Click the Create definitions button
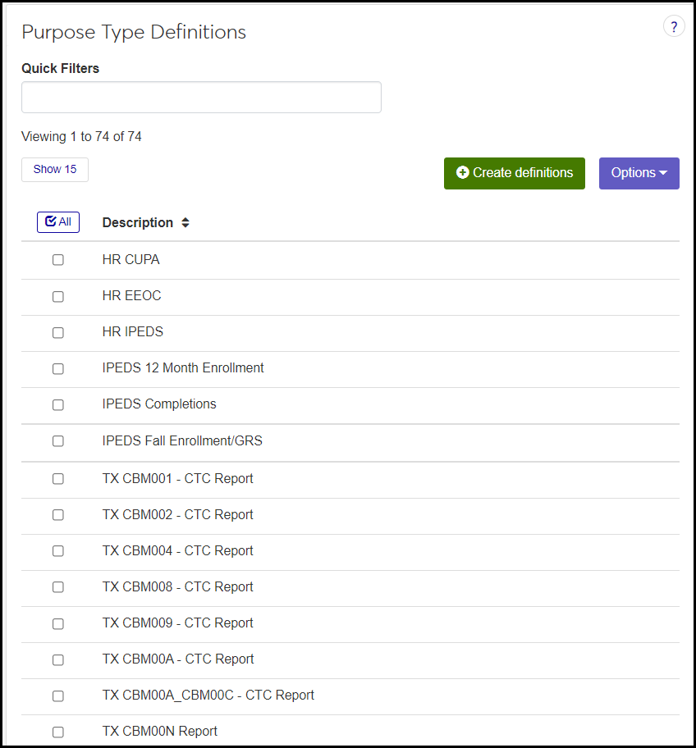This screenshot has height=748, width=696. coord(515,173)
